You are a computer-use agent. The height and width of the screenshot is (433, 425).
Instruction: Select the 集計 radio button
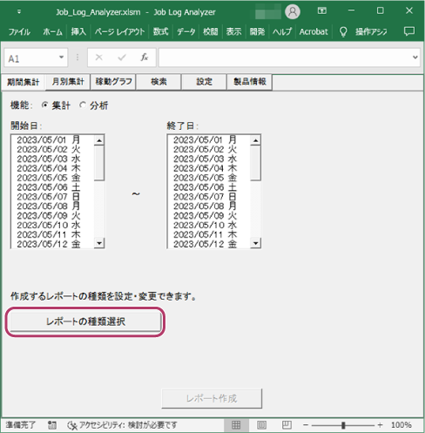(x=44, y=105)
